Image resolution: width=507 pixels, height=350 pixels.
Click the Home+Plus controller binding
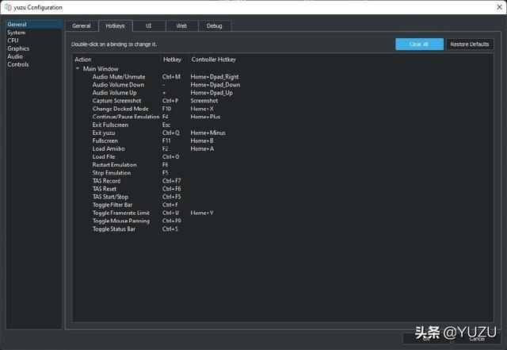tap(205, 117)
